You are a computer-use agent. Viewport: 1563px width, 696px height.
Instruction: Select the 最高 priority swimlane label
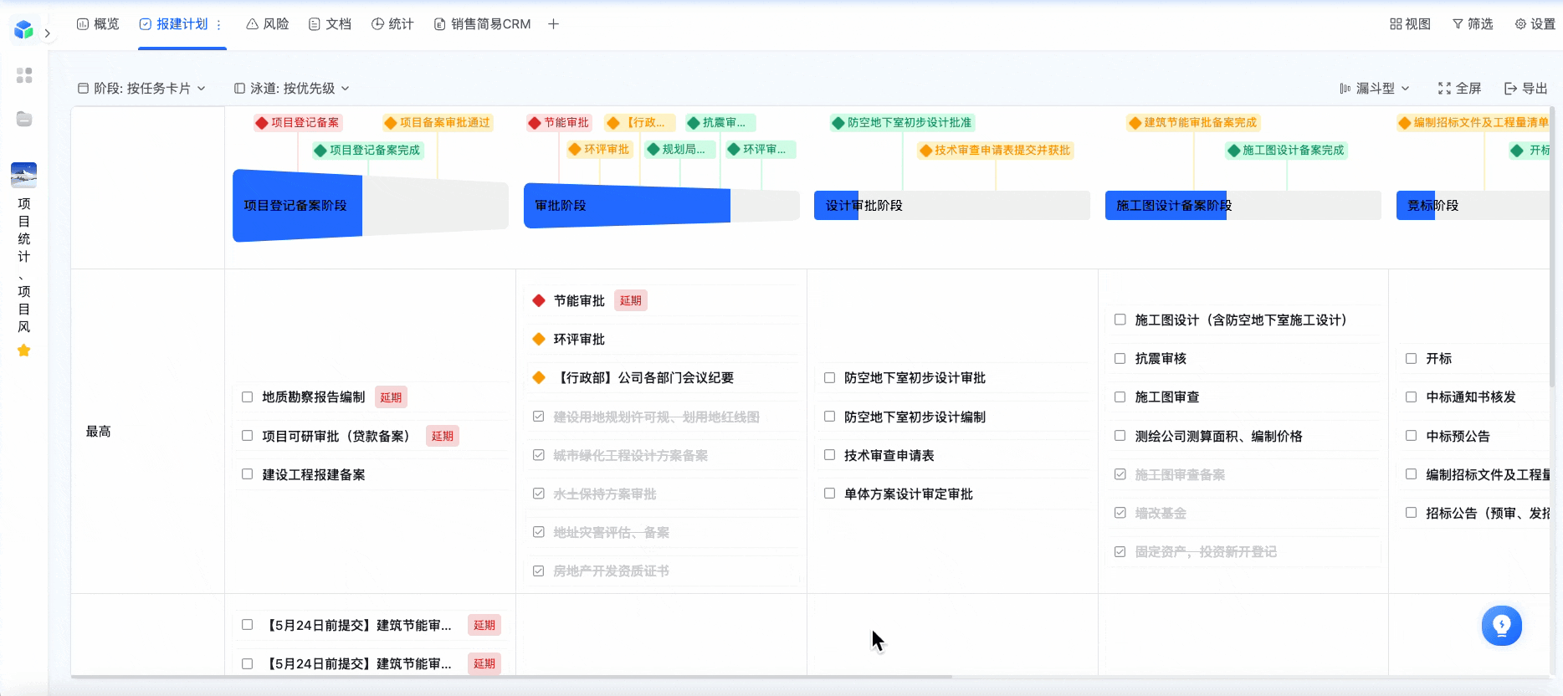[99, 432]
